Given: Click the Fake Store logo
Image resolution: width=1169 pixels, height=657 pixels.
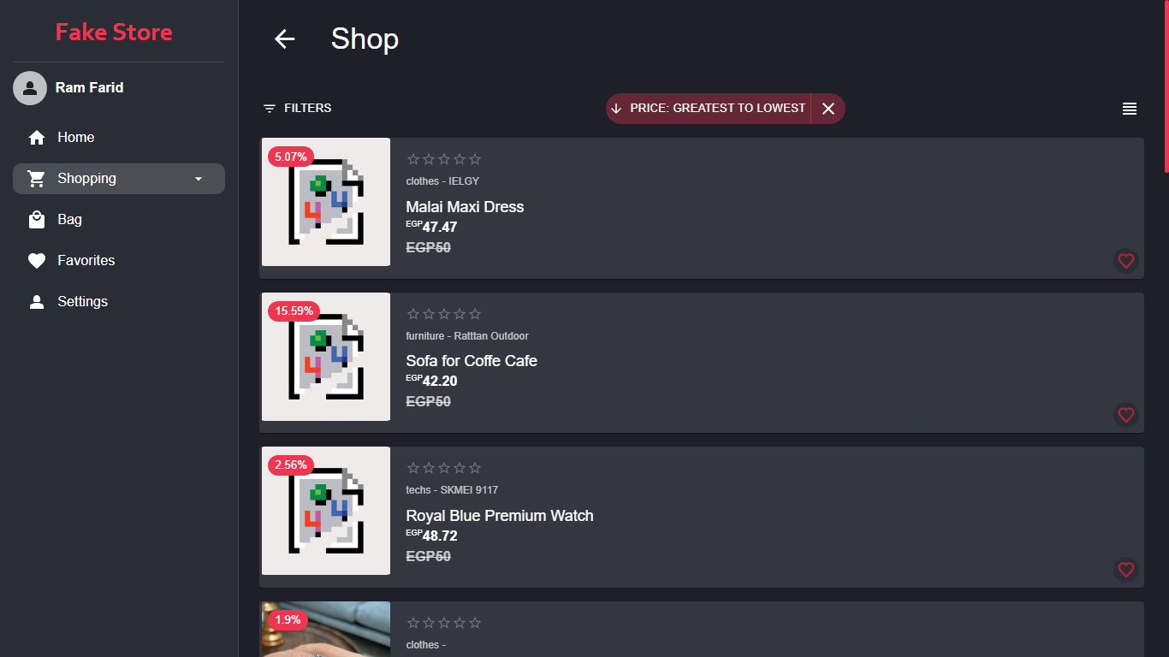Looking at the screenshot, I should tap(114, 33).
